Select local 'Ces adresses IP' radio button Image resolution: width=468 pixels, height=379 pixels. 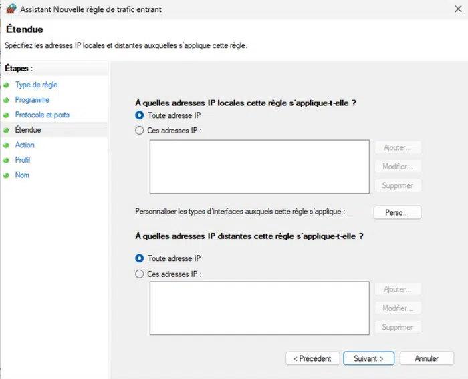(x=140, y=131)
